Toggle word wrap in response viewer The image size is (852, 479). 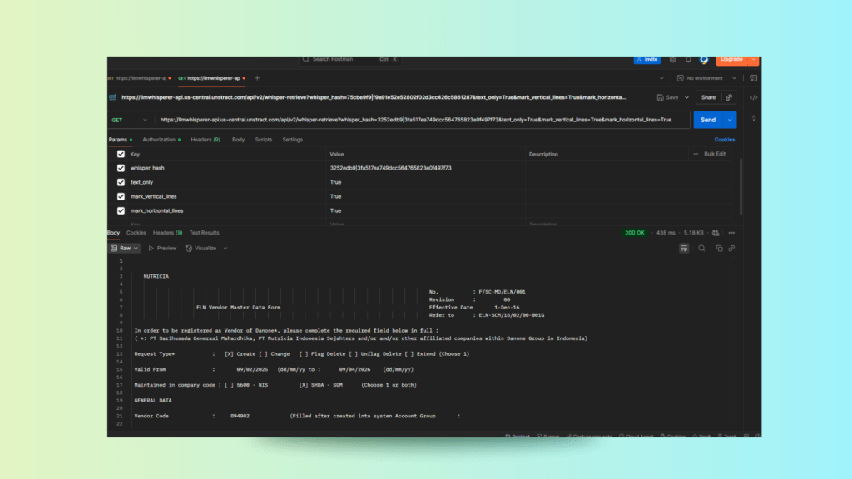(684, 248)
